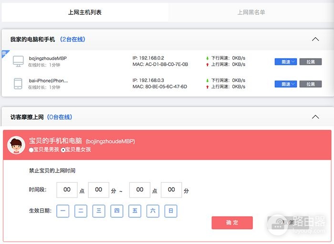Click green download arrow for bai-iPhone
Screen dimensions: 334x244
coord(207,81)
